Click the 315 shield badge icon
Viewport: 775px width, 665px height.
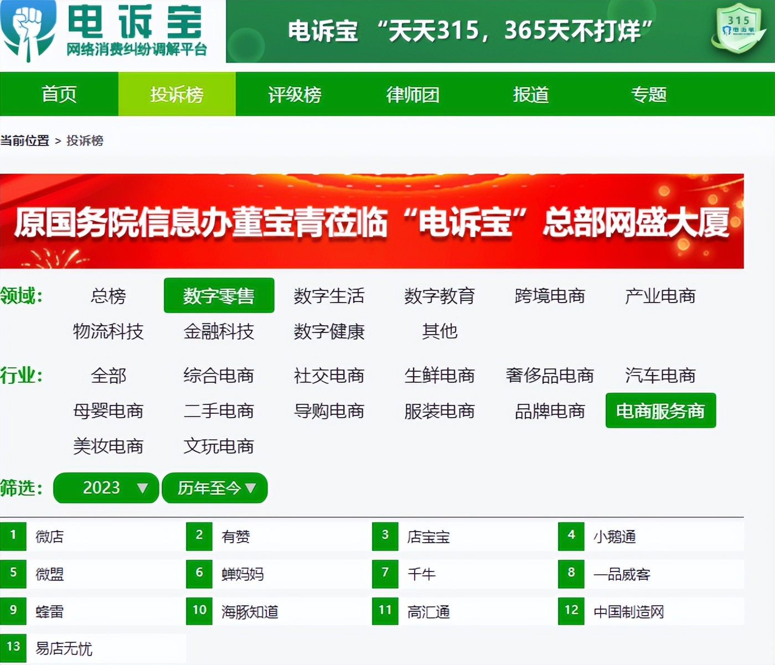(738, 28)
